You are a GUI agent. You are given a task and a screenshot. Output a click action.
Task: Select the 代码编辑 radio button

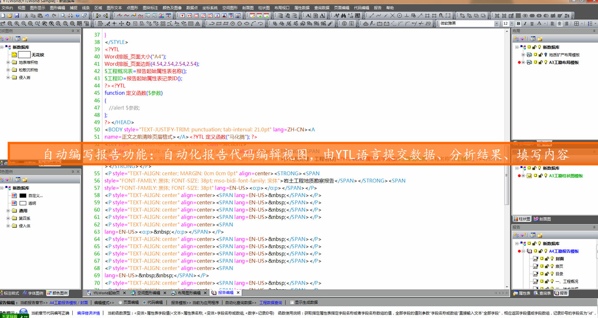(145, 303)
